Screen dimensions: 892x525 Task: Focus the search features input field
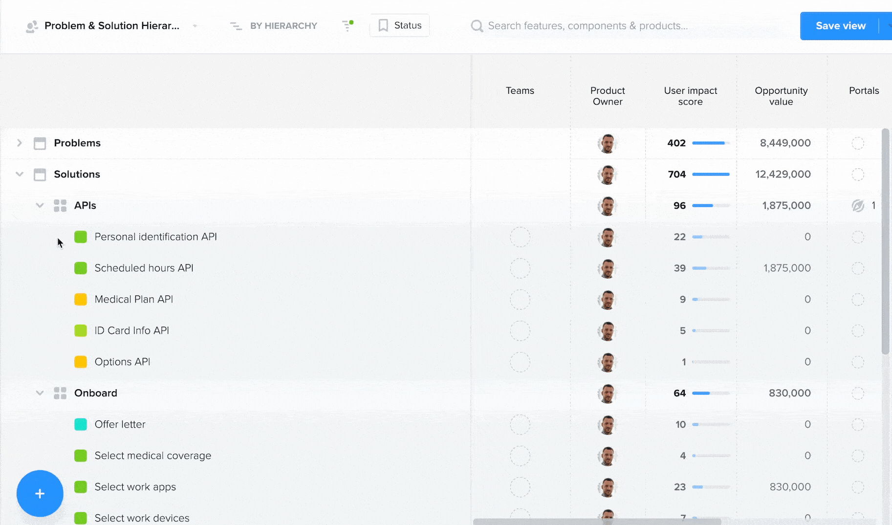[588, 26]
